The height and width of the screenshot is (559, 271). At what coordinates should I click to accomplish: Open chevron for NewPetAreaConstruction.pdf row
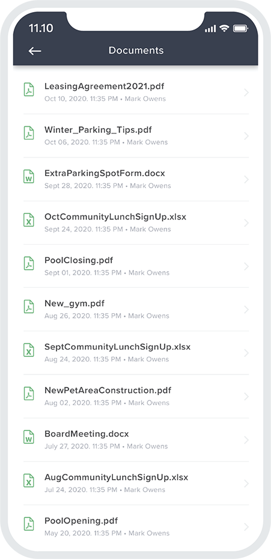[x=246, y=397]
